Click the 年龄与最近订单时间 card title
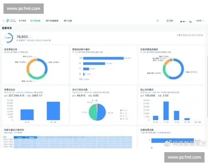The image size is (208, 166). (x=14, y=130)
